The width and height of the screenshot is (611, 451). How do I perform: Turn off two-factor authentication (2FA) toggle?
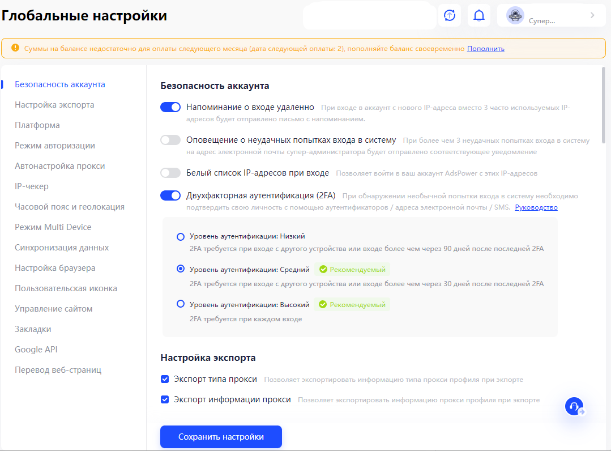coord(170,195)
